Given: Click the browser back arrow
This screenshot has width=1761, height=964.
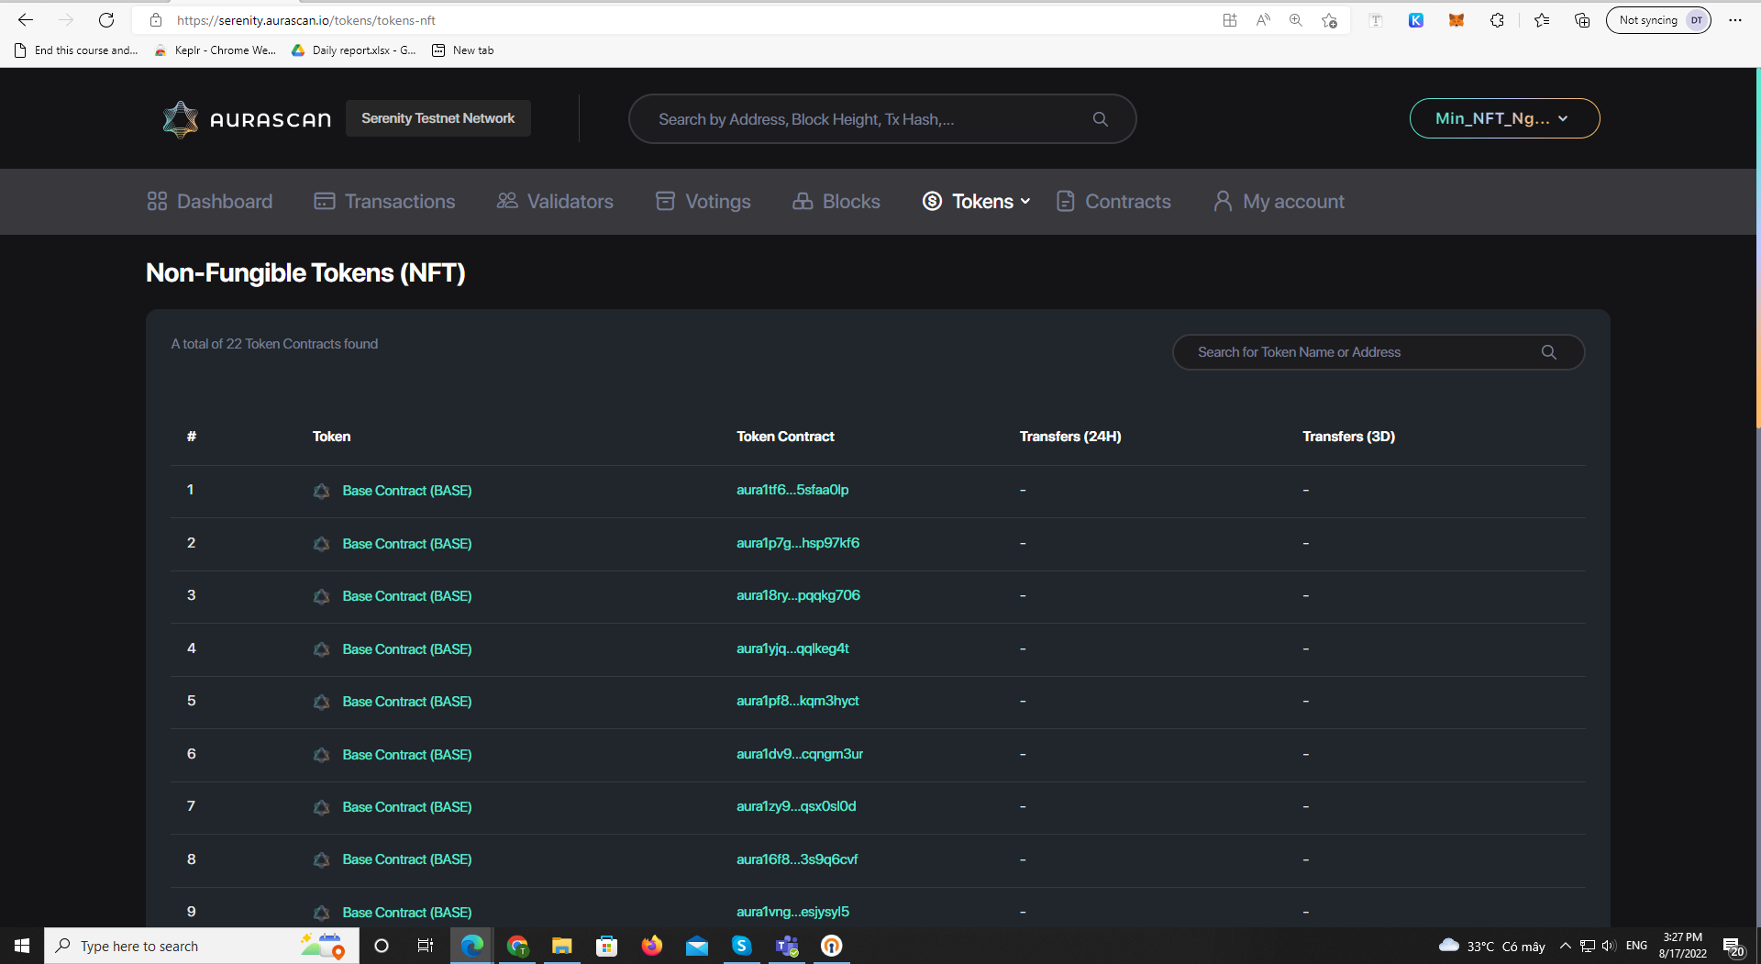Looking at the screenshot, I should pyautogui.click(x=26, y=20).
